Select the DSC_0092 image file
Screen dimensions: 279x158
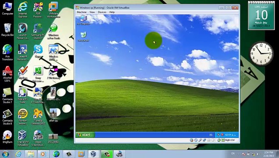point(54,138)
